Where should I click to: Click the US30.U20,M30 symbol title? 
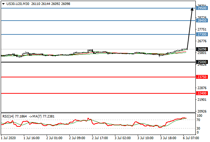pyautogui.click(x=18, y=4)
